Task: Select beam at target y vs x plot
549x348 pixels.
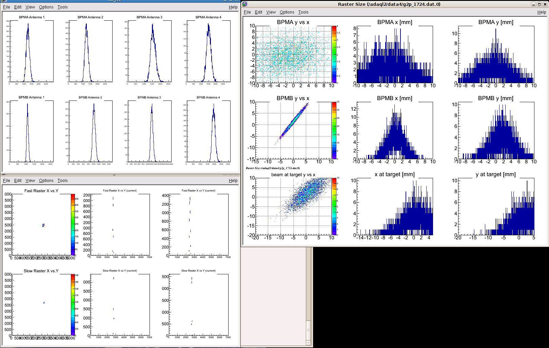Action: tap(293, 206)
